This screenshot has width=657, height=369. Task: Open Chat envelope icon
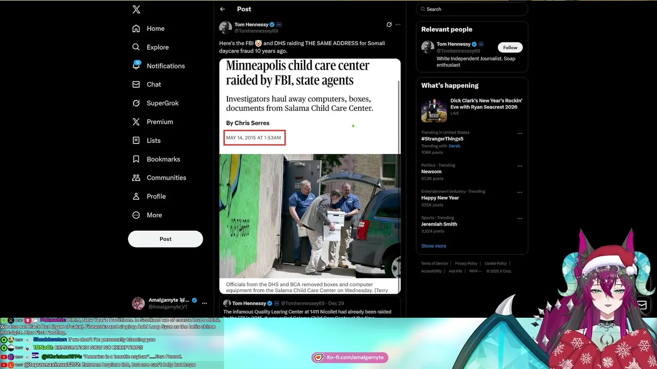[136, 85]
